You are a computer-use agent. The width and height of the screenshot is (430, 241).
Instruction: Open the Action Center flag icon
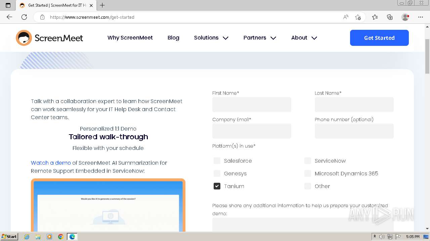pos(398,237)
